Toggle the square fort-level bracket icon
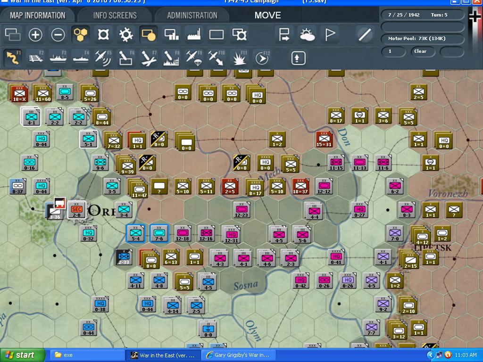 point(103,34)
